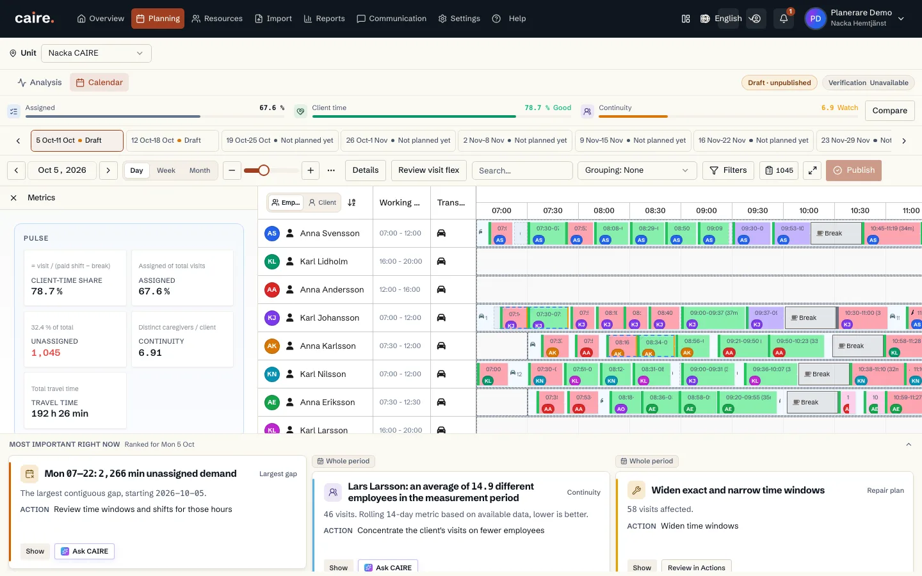Screen dimensions: 922x576
Task: Select the 19 Oct-25 Oct period
Action: 279,141
